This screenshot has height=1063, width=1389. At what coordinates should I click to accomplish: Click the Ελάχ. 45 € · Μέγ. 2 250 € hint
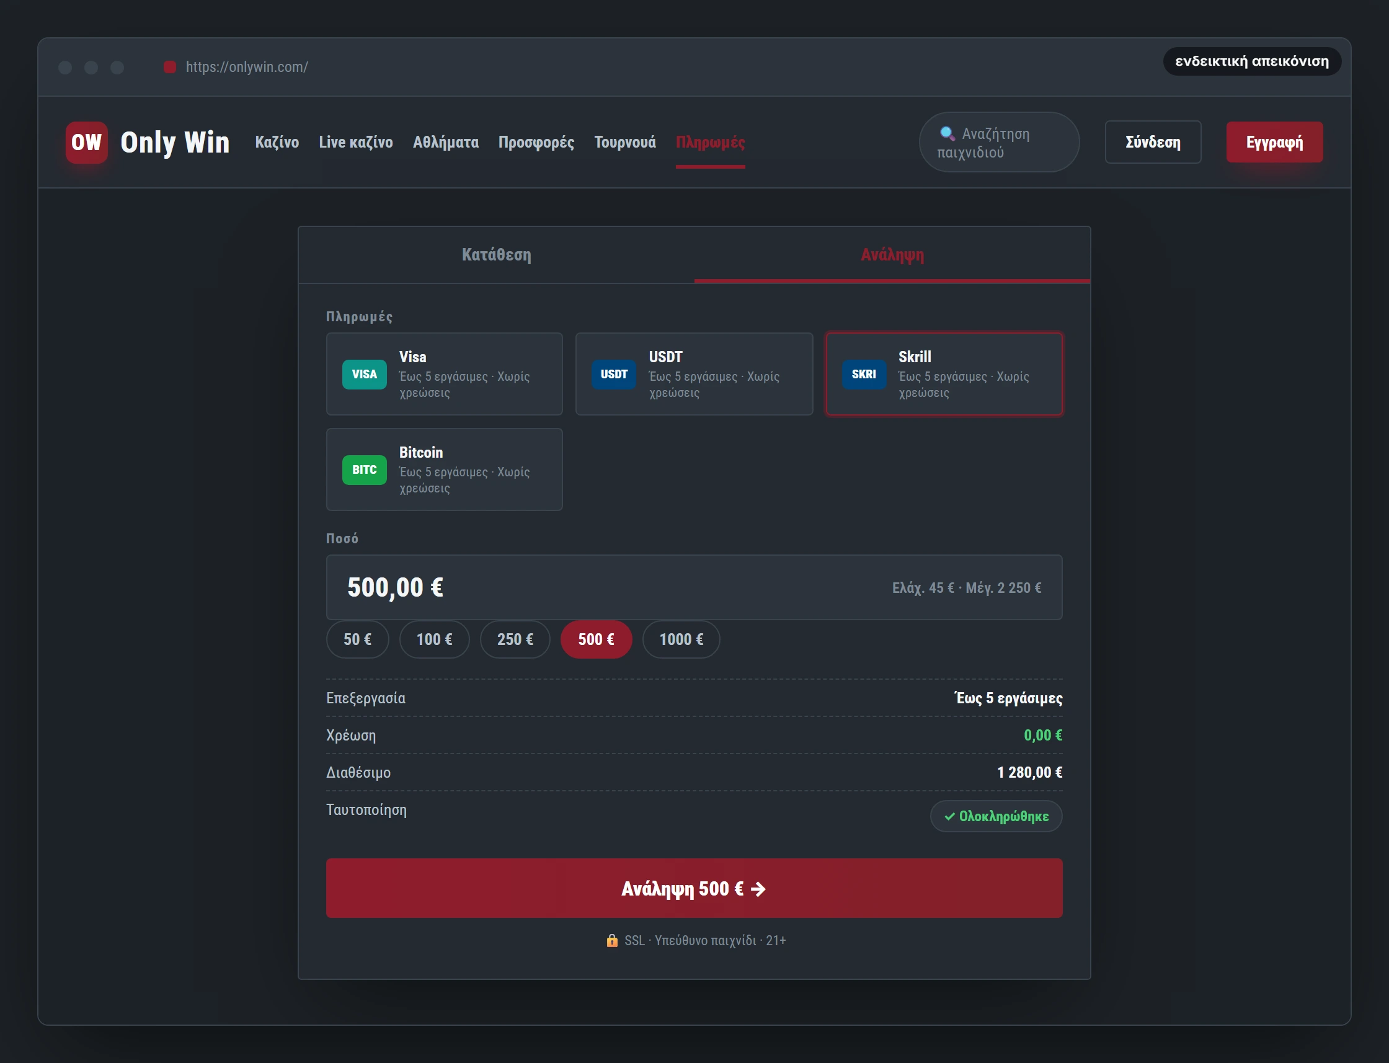967,588
